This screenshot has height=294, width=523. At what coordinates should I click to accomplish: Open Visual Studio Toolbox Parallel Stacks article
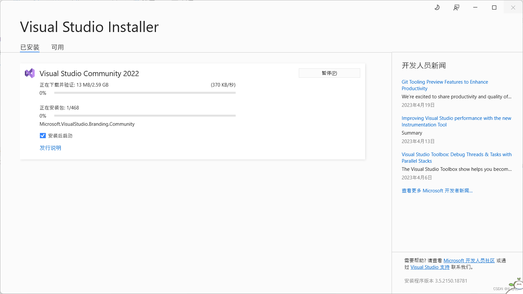pos(457,158)
